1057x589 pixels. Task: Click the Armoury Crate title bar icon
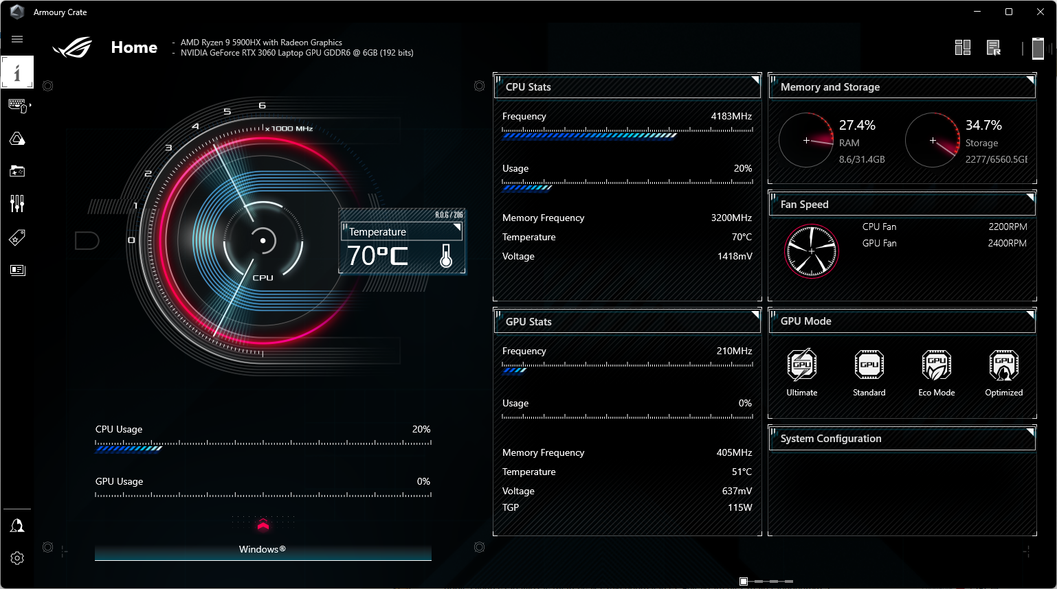[x=18, y=12]
